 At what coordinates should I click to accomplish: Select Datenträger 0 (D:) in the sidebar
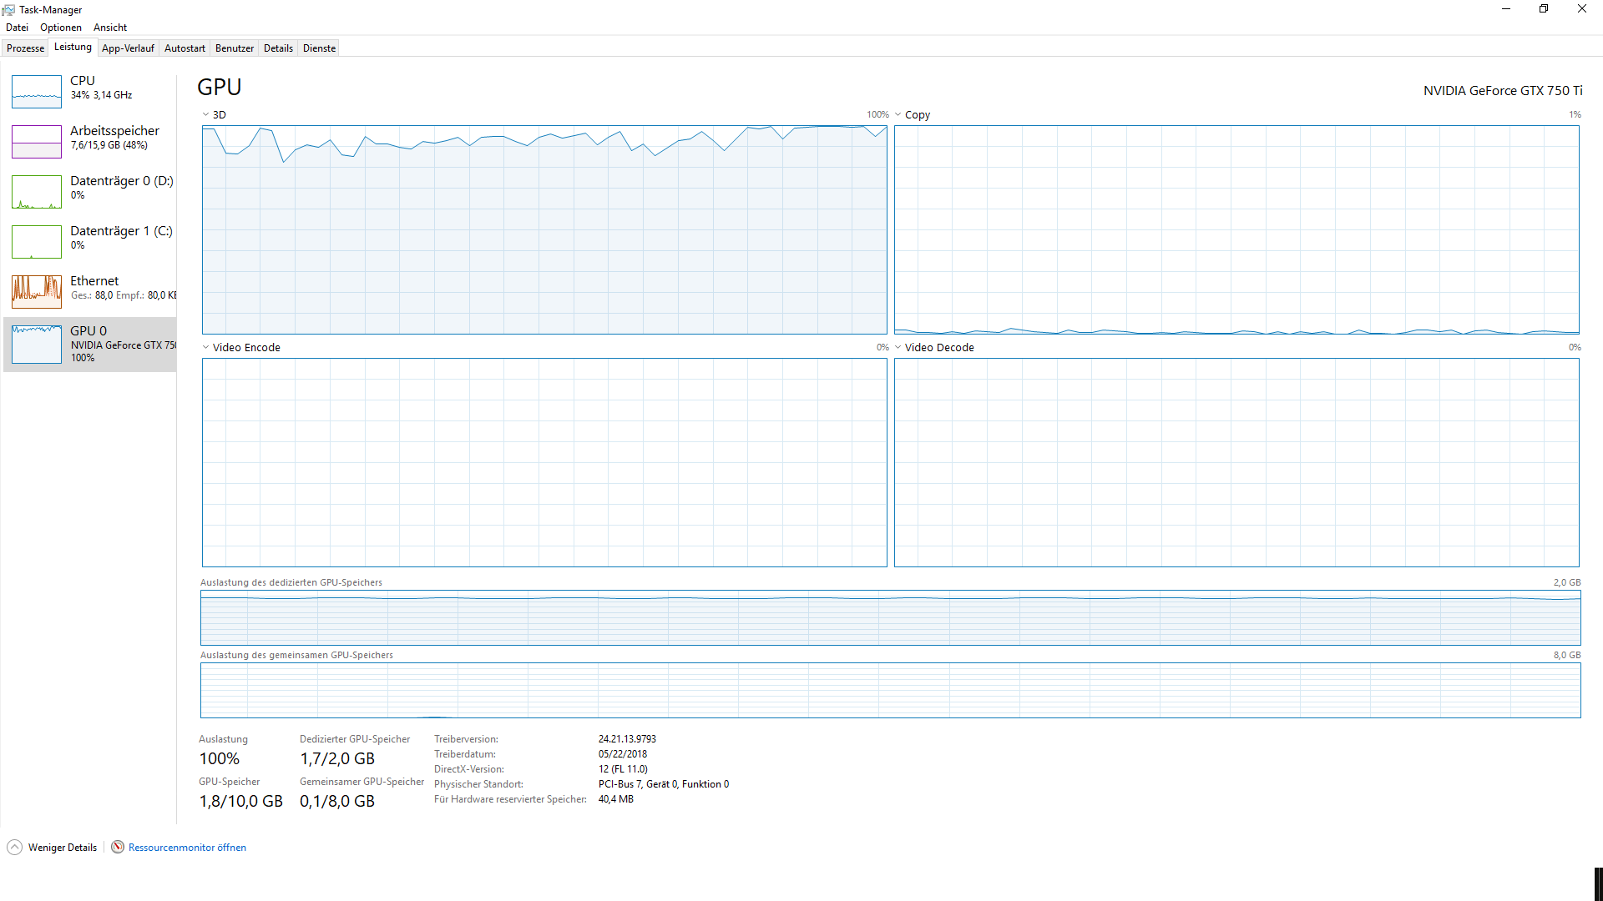tap(121, 182)
